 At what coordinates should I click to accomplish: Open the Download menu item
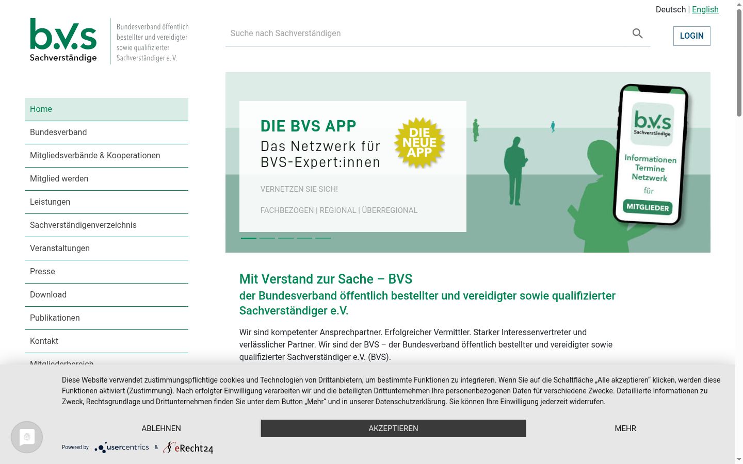pyautogui.click(x=106, y=295)
